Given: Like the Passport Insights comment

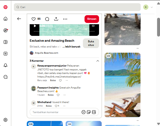Looking at the screenshot, I should pos(58,95).
